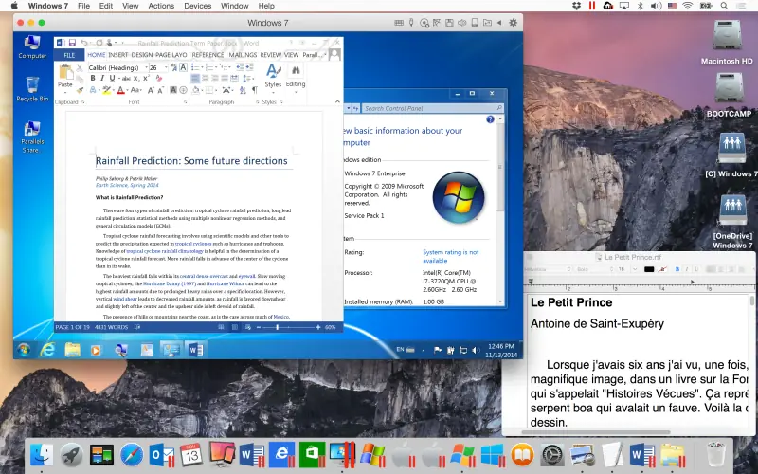Toggle Italic formatting in Word

(102, 78)
